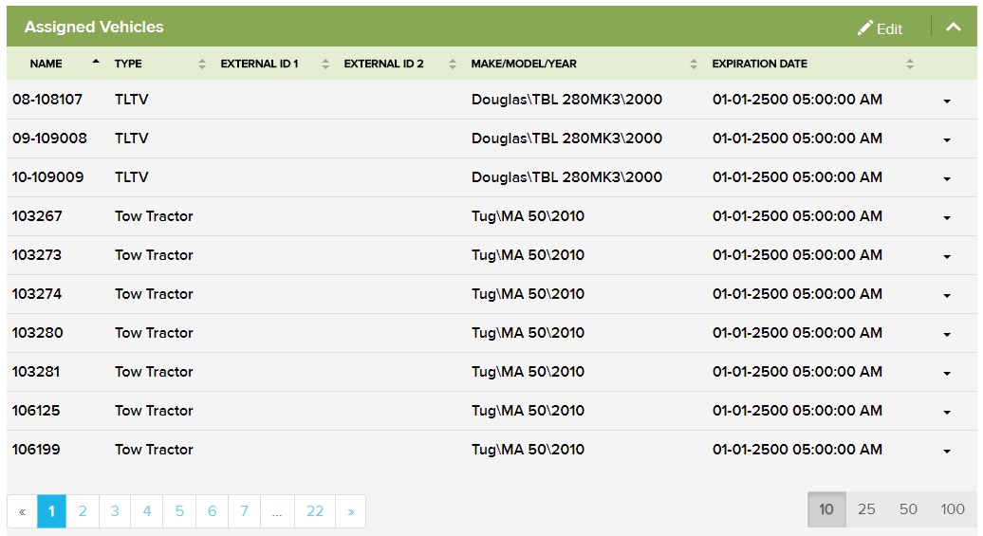Screen dimensions: 983x536
Task: Open row menu for vehicle 10-109009
Action: click(947, 178)
